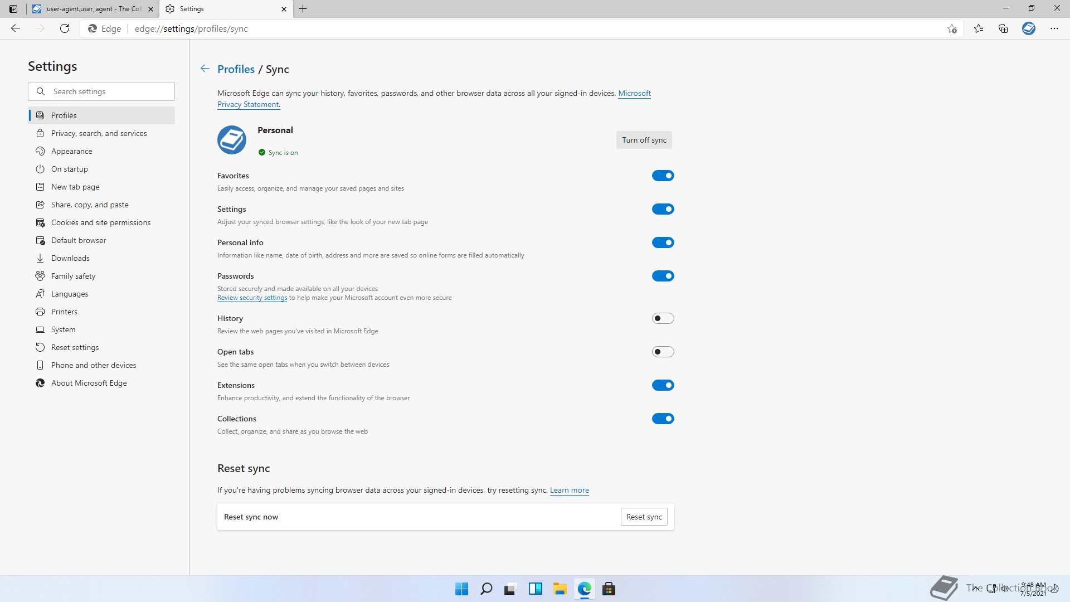Turn off Passwords sync toggle
The height and width of the screenshot is (602, 1070).
pyautogui.click(x=663, y=276)
